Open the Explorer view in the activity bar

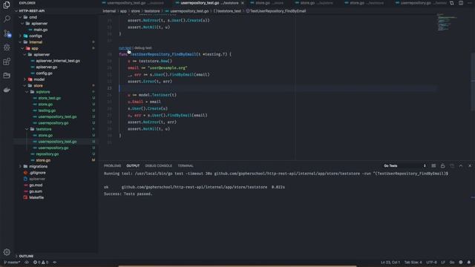[7, 4]
